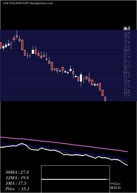Click the last red candlestick at chart bottom
The height and width of the screenshot is (193, 137).
(105, 99)
